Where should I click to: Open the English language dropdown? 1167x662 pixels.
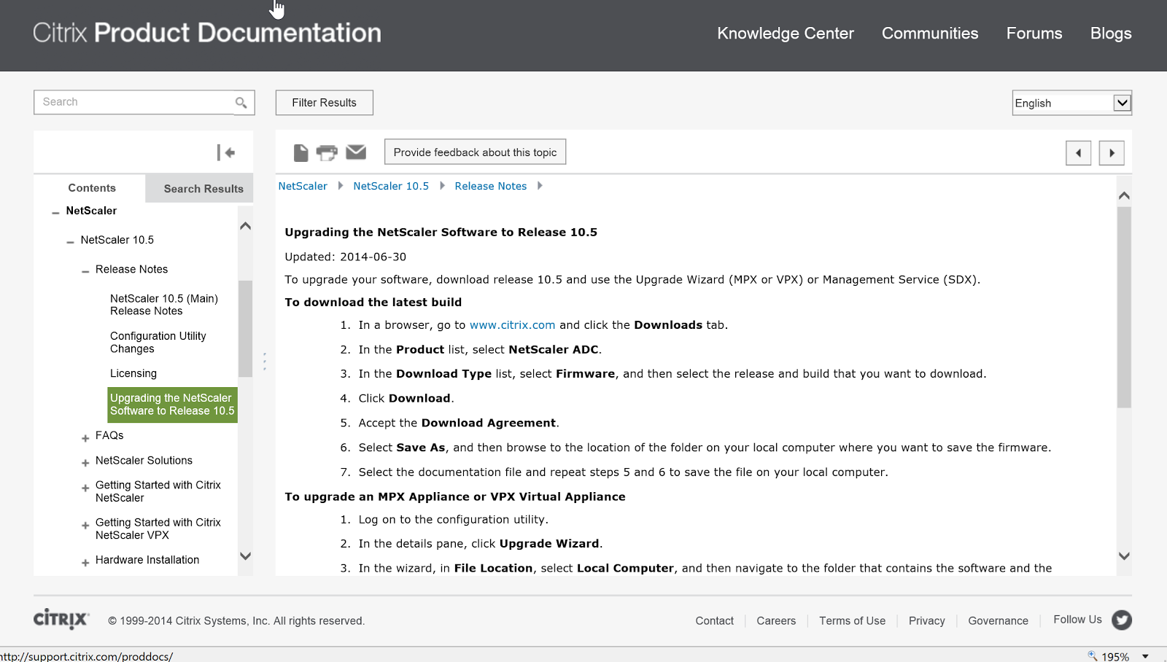tap(1122, 103)
